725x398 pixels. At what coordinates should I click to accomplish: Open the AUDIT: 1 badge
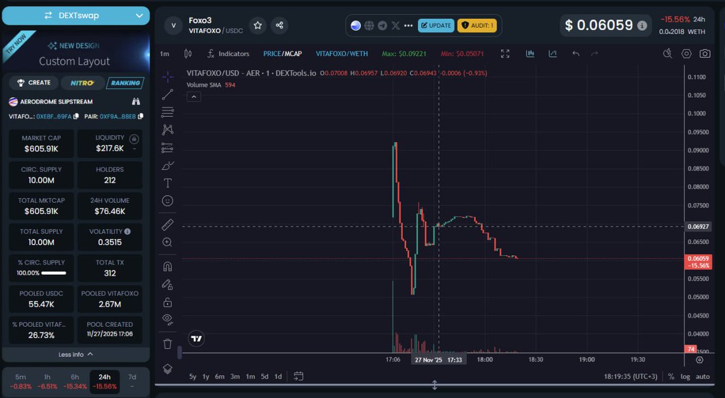(x=477, y=25)
